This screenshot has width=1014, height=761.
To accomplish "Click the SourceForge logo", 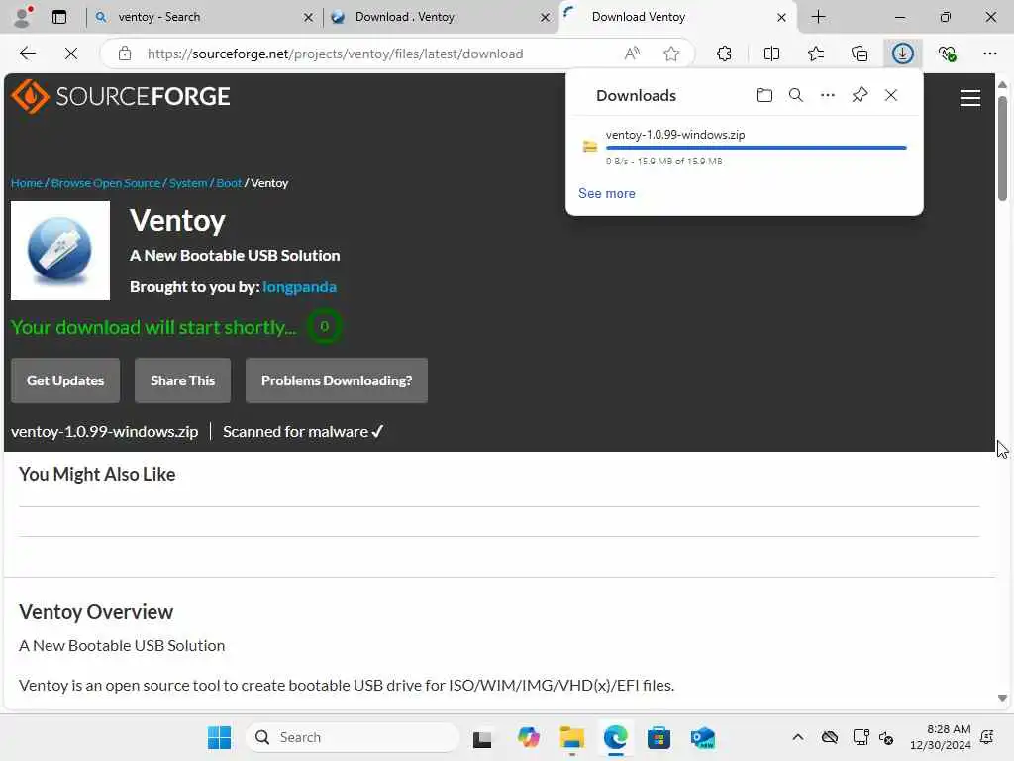I will coord(121,96).
